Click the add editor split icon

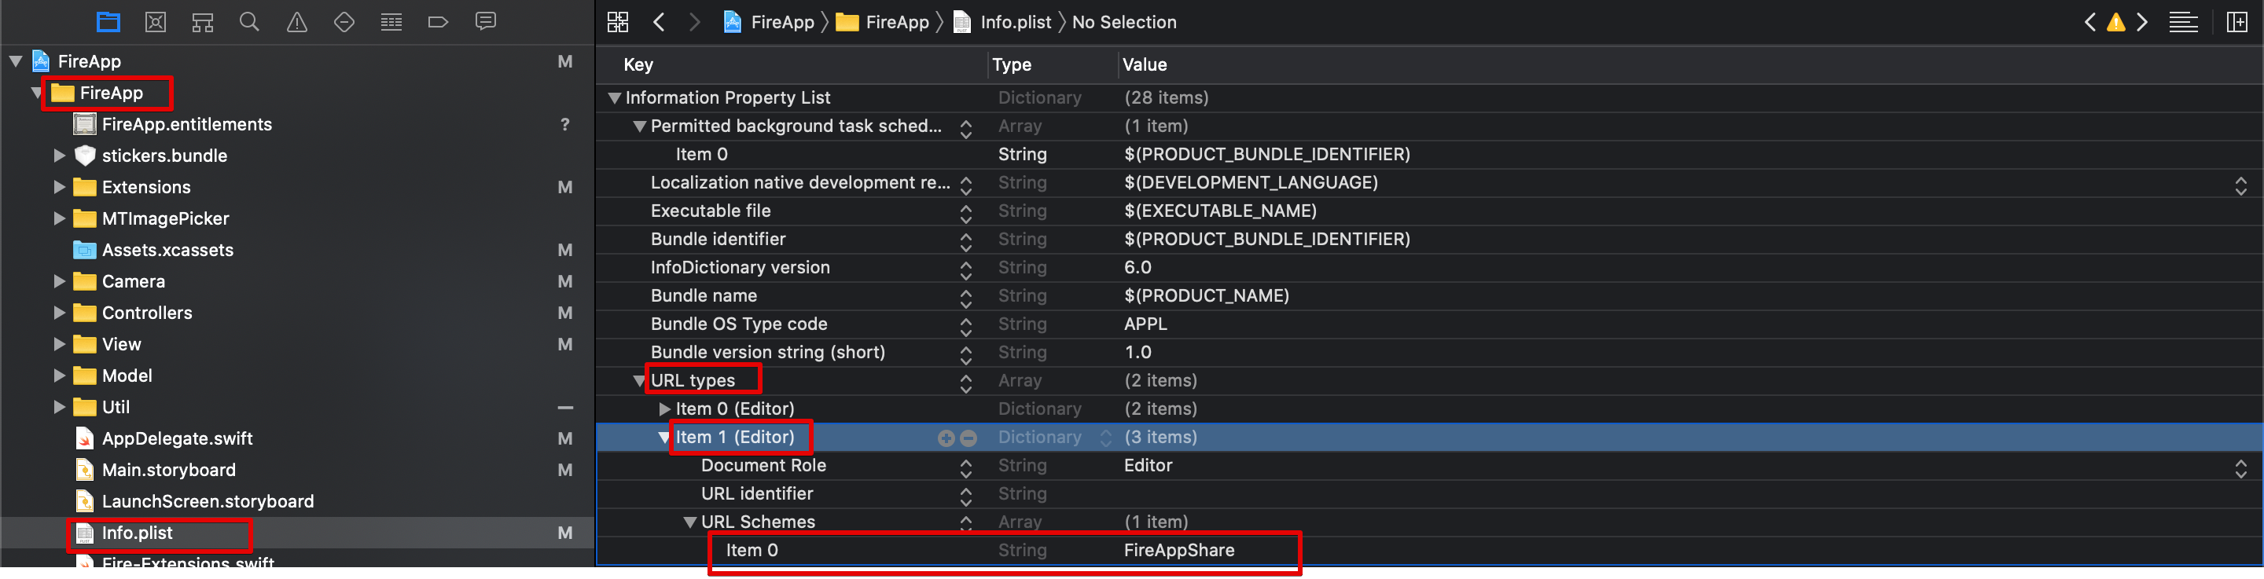pos(2236,22)
